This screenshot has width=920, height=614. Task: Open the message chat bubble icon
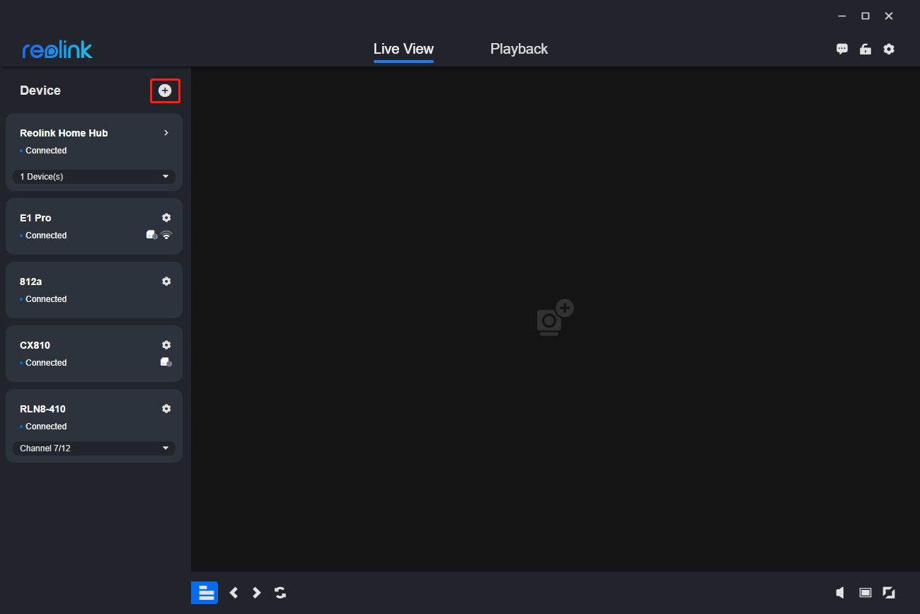pos(842,49)
